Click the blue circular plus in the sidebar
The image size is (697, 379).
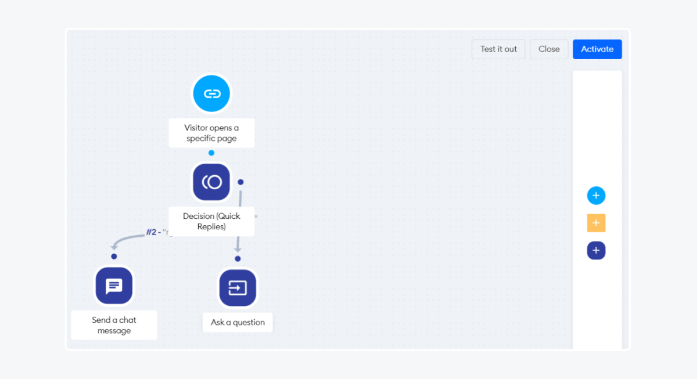tap(597, 196)
